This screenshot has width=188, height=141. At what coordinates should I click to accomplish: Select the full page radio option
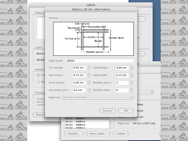click(38, 75)
